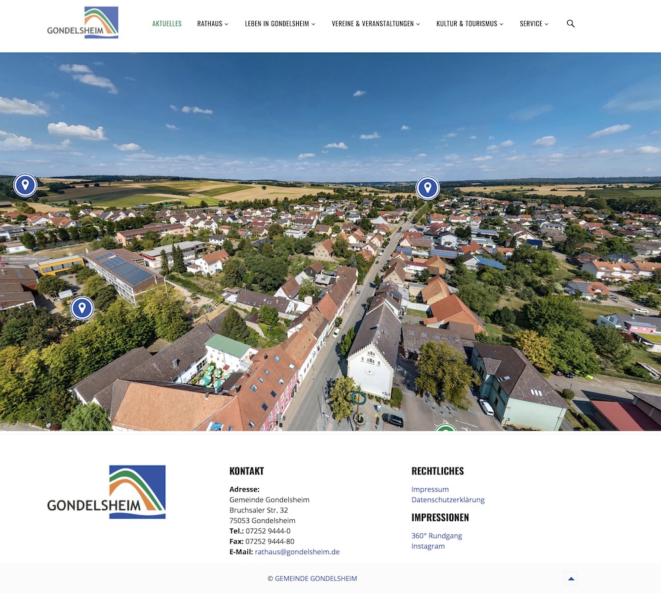661x615 pixels.
Task: Open the Kultur & Tourismus menu
Action: (x=469, y=24)
